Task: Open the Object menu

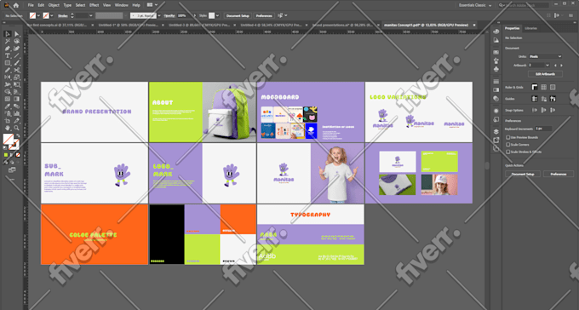Action: [54, 5]
